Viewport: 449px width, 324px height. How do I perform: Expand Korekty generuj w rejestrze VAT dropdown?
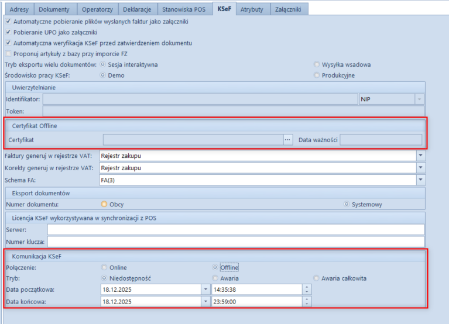point(420,168)
